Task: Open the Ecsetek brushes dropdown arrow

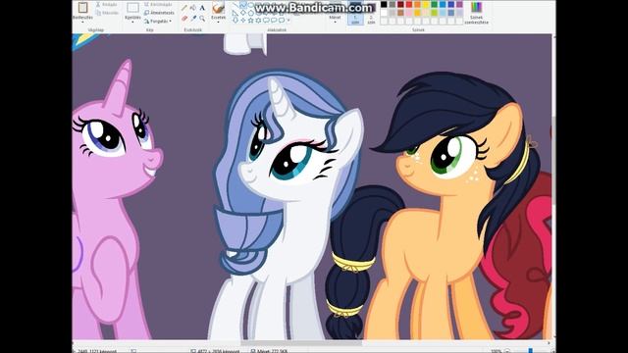Action: pyautogui.click(x=218, y=22)
